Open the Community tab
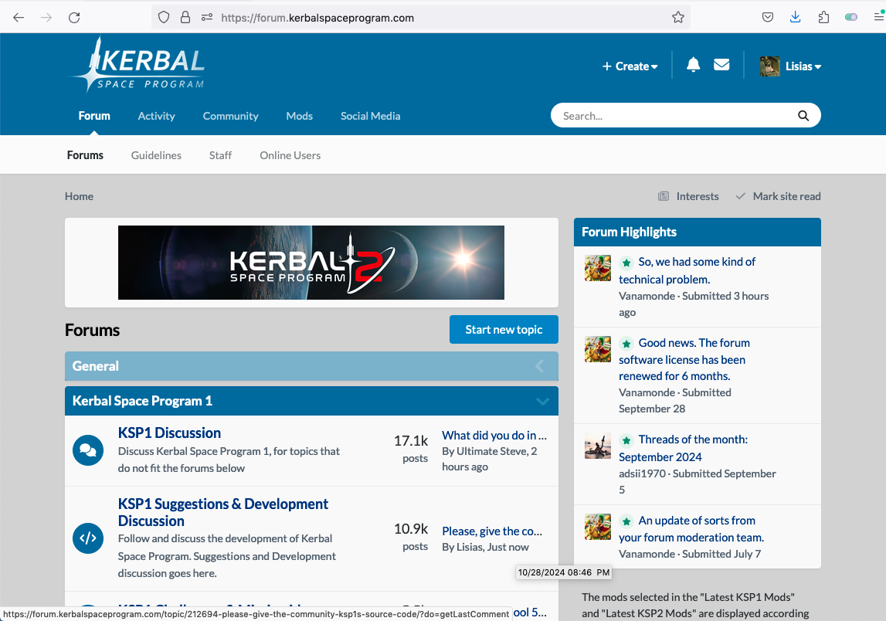This screenshot has height=621, width=886. [230, 116]
